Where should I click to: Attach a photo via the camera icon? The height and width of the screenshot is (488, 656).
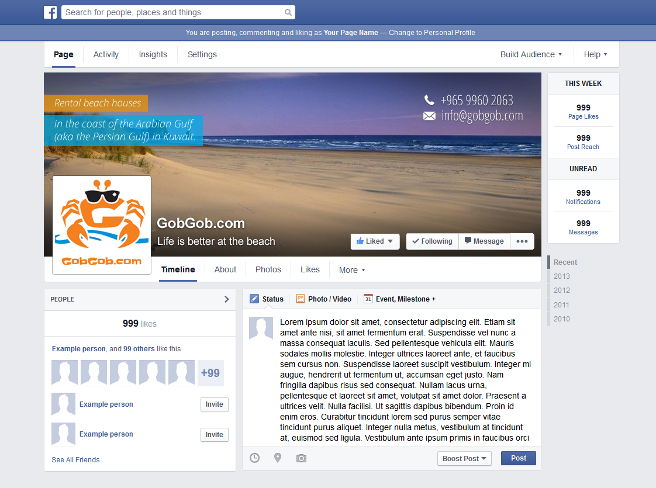(301, 458)
